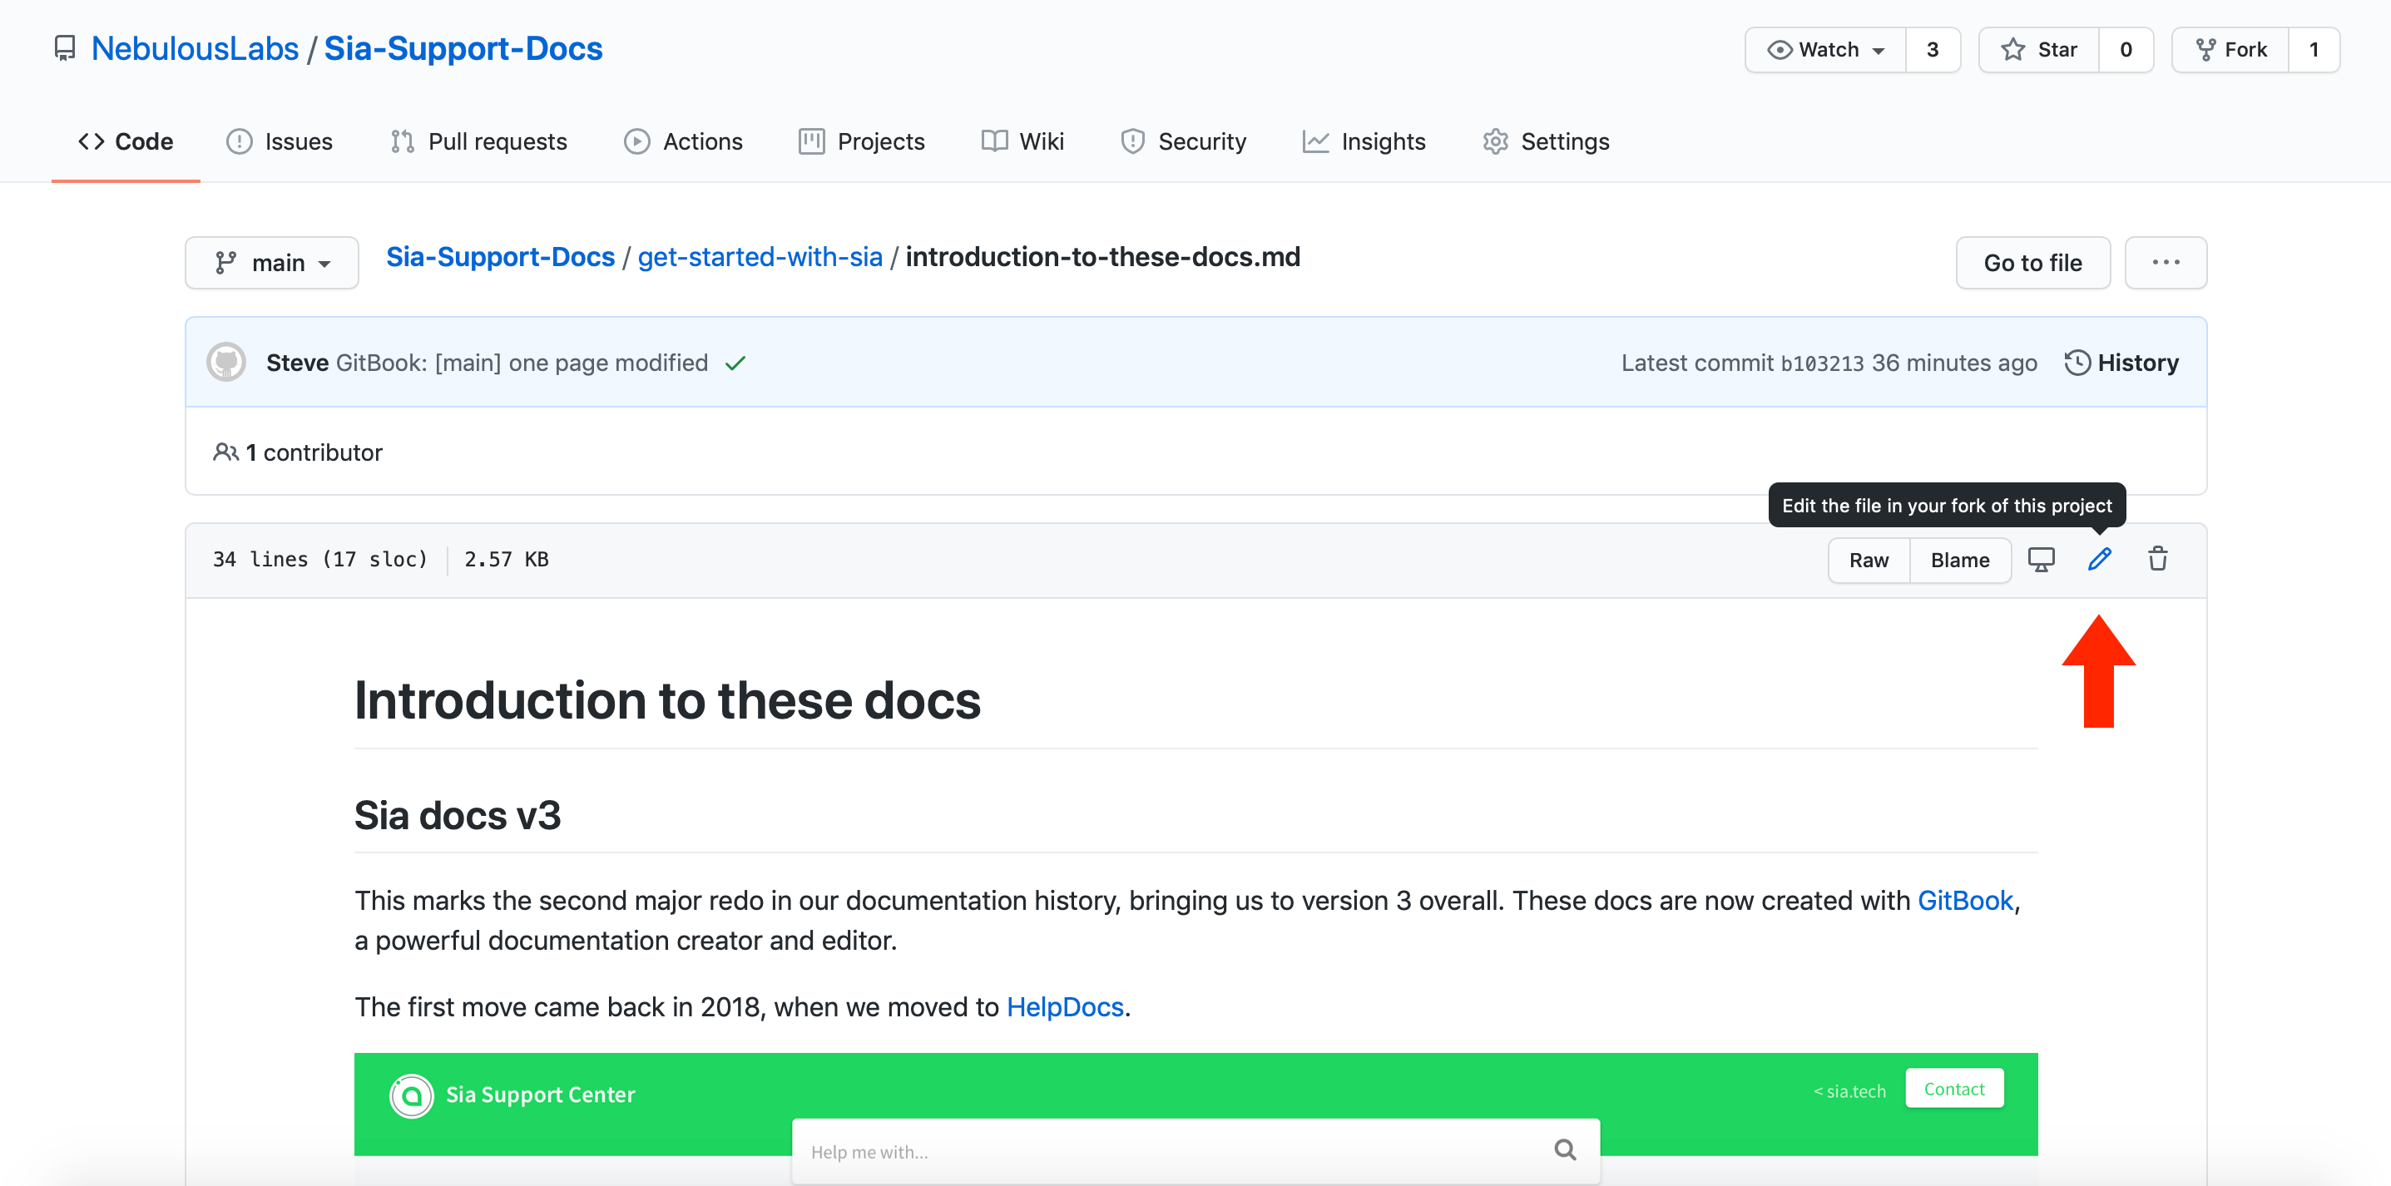Image resolution: width=2391 pixels, height=1186 pixels.
Task: Open the 1 contributor link
Action: pyautogui.click(x=314, y=452)
